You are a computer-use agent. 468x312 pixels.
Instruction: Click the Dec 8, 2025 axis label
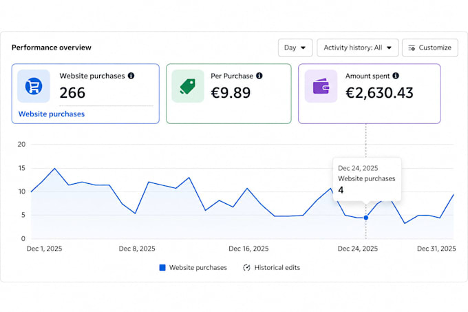(137, 249)
